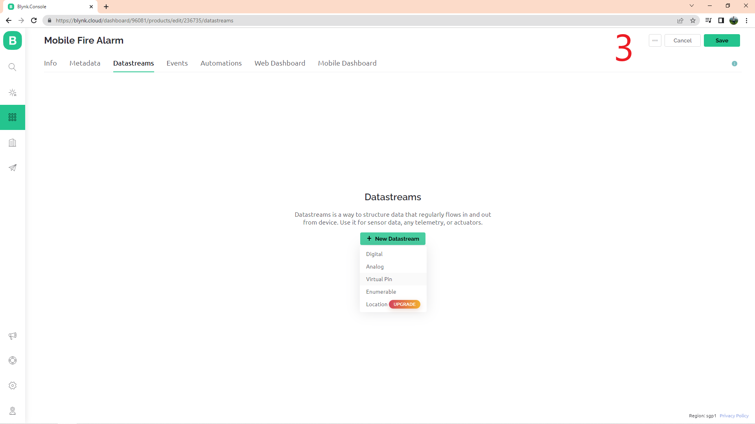Image resolution: width=755 pixels, height=424 pixels.
Task: Open the three-dots more actions menu
Action: (x=655, y=40)
